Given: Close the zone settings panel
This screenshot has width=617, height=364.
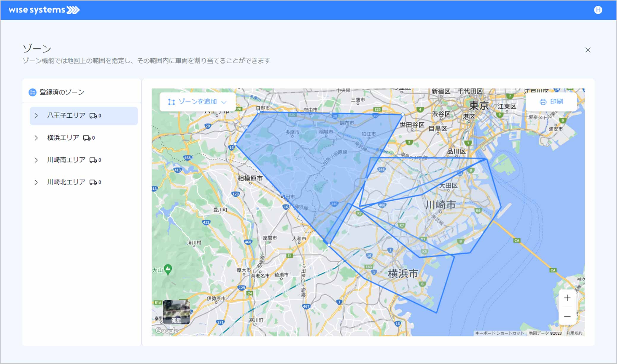Looking at the screenshot, I should tap(588, 50).
